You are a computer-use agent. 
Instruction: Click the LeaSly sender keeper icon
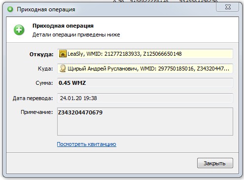pos(63,54)
